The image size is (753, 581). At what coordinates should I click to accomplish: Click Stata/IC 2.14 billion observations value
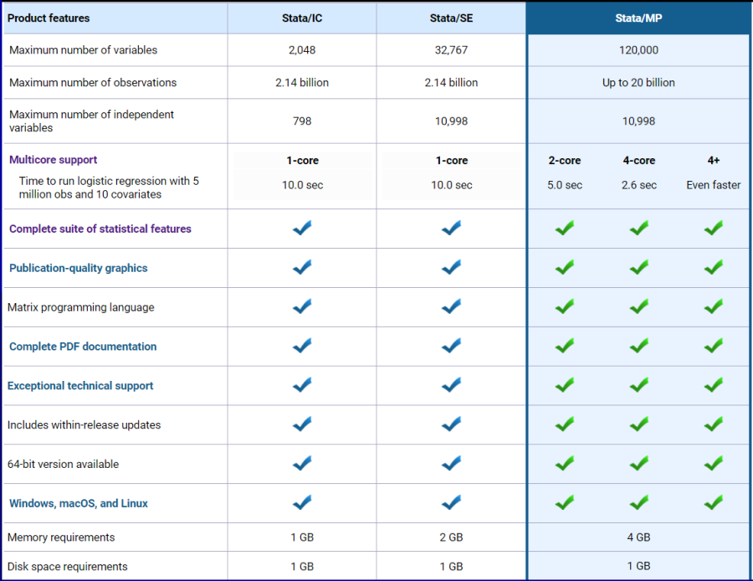tap(302, 83)
